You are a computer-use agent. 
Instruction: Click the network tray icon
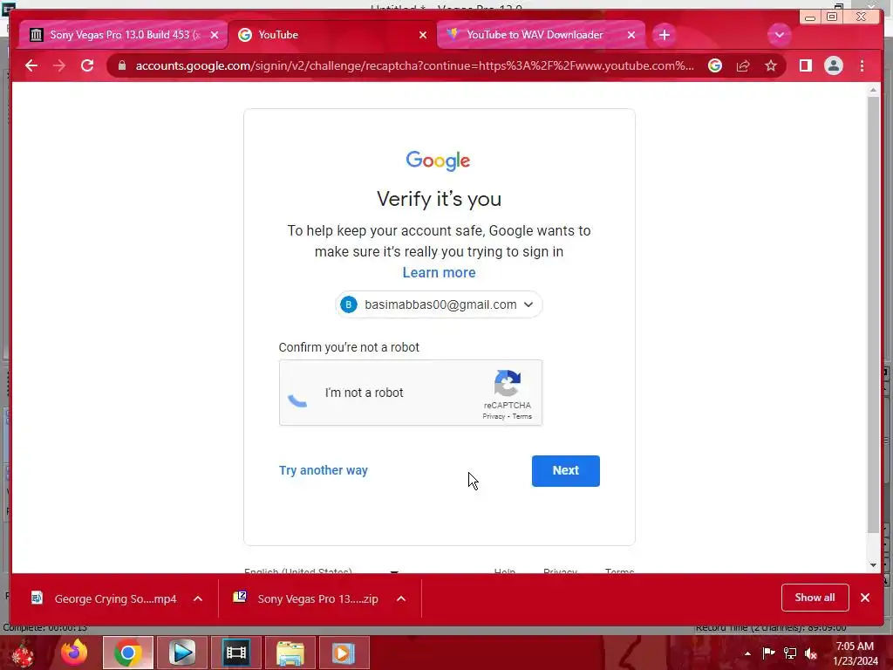coord(790,653)
